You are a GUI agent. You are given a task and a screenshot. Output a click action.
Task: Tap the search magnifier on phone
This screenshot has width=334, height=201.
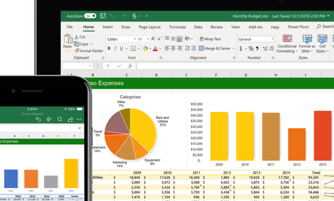tap(60, 119)
